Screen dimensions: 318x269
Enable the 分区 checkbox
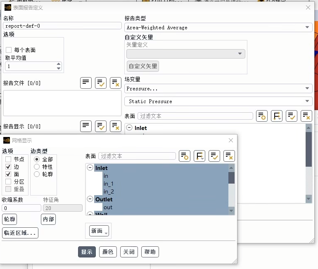tap(8, 182)
